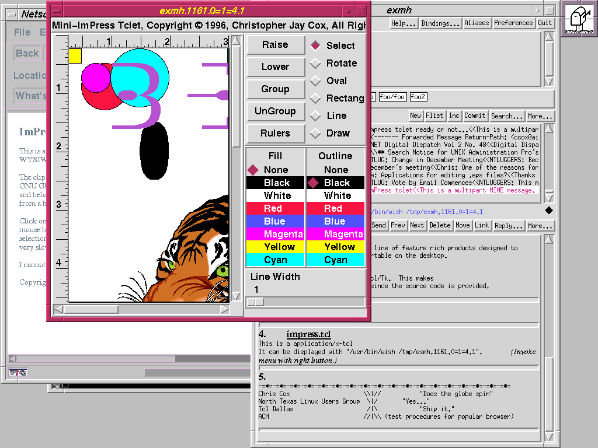
Task: Pick Red in the Fill column
Action: click(276, 208)
